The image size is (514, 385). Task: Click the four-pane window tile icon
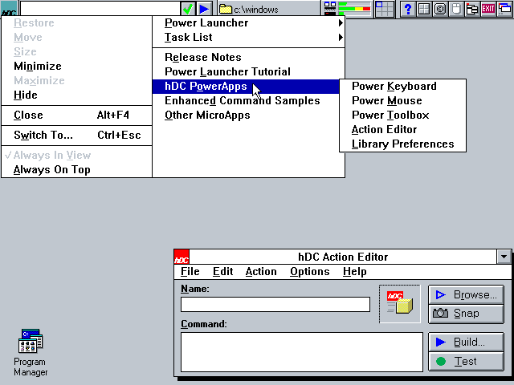pyautogui.click(x=424, y=9)
